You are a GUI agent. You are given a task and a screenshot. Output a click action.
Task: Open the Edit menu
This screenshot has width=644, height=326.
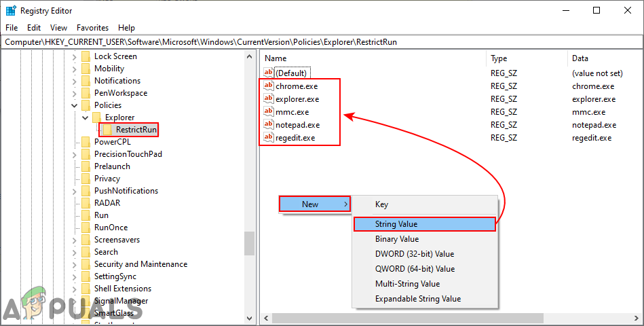[x=34, y=28]
